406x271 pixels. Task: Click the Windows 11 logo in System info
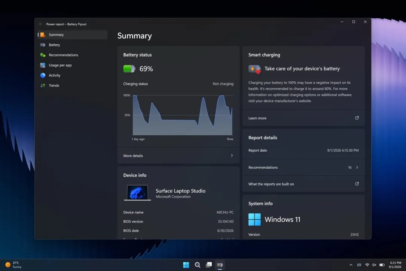click(255, 219)
